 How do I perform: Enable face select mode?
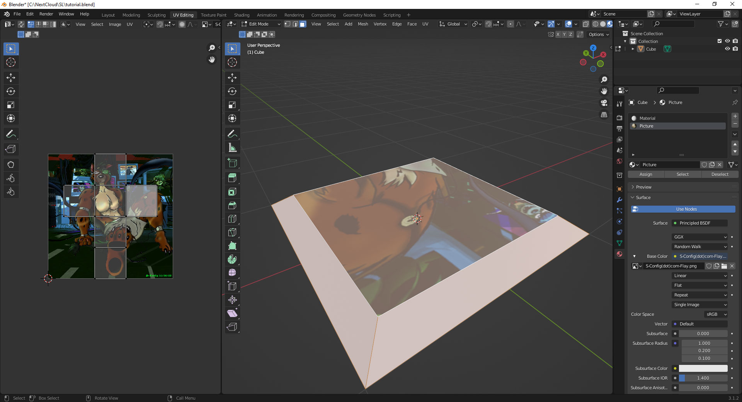click(303, 24)
